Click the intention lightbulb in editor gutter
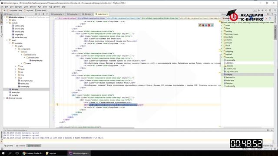 57,104
